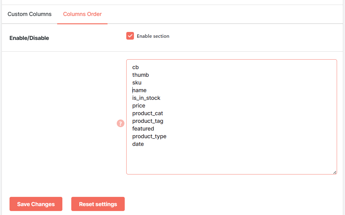Viewport: 345px width, 215px height.
Task: Click the 'name' line in textarea
Action: coord(139,90)
